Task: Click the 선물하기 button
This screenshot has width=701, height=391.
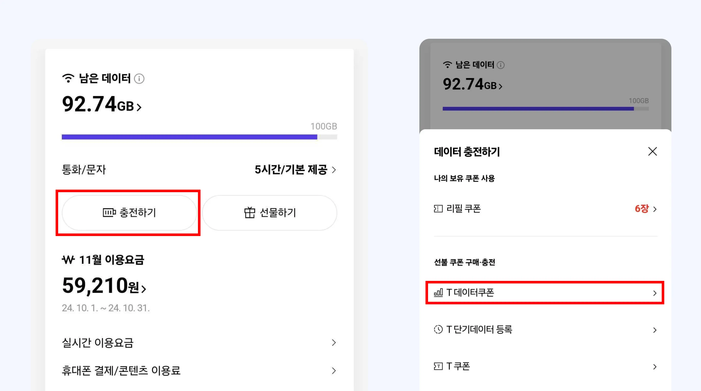Action: click(270, 213)
